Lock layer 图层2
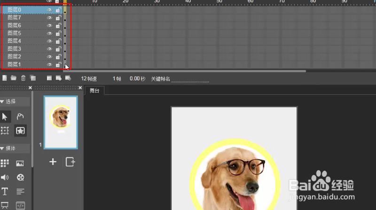The image size is (376, 210). click(58, 56)
